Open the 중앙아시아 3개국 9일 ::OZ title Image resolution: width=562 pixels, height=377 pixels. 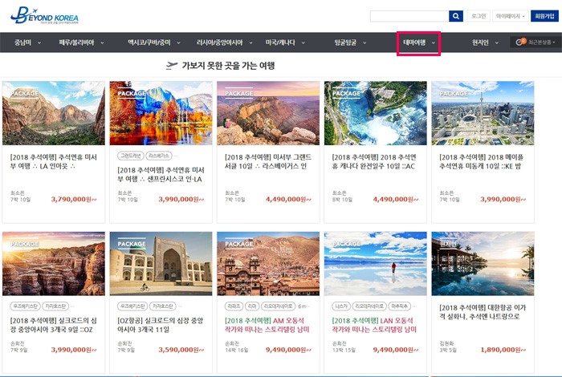(54, 325)
